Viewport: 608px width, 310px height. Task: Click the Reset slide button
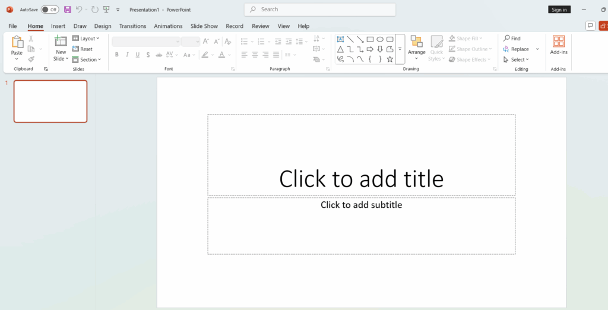[x=83, y=49]
